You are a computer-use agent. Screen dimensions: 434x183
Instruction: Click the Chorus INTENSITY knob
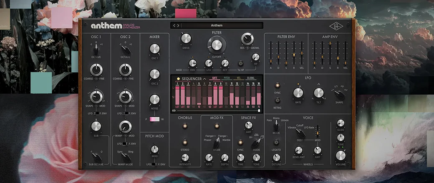[185, 158]
